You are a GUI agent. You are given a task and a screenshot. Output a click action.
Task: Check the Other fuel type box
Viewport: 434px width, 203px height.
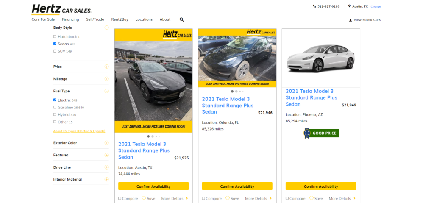coord(55,122)
